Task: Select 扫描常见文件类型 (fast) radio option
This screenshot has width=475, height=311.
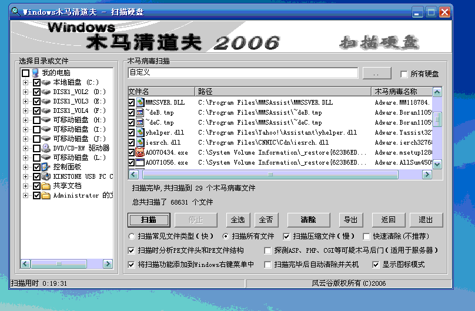Action: (132, 236)
